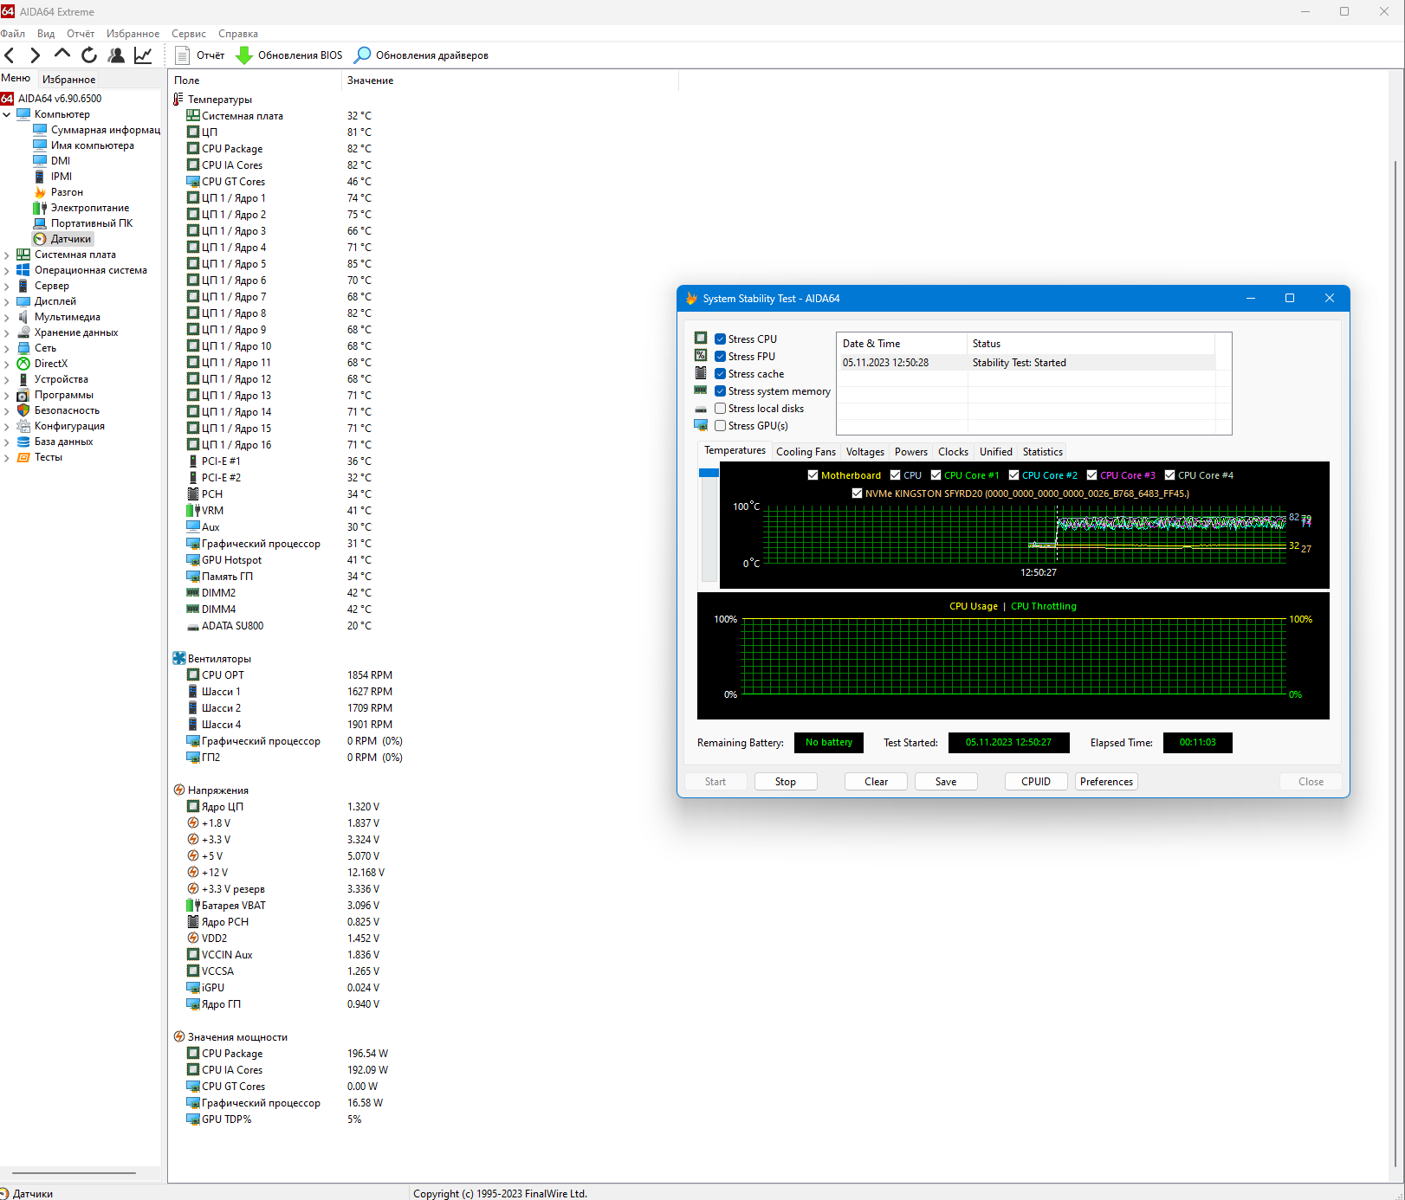Open the Report wizard (Отчёт) icon

pos(182,55)
